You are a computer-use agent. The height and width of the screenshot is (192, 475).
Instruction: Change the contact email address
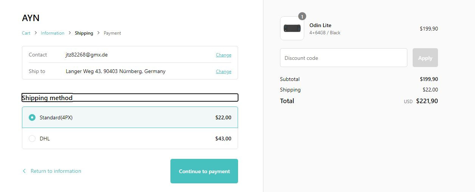[x=223, y=55]
